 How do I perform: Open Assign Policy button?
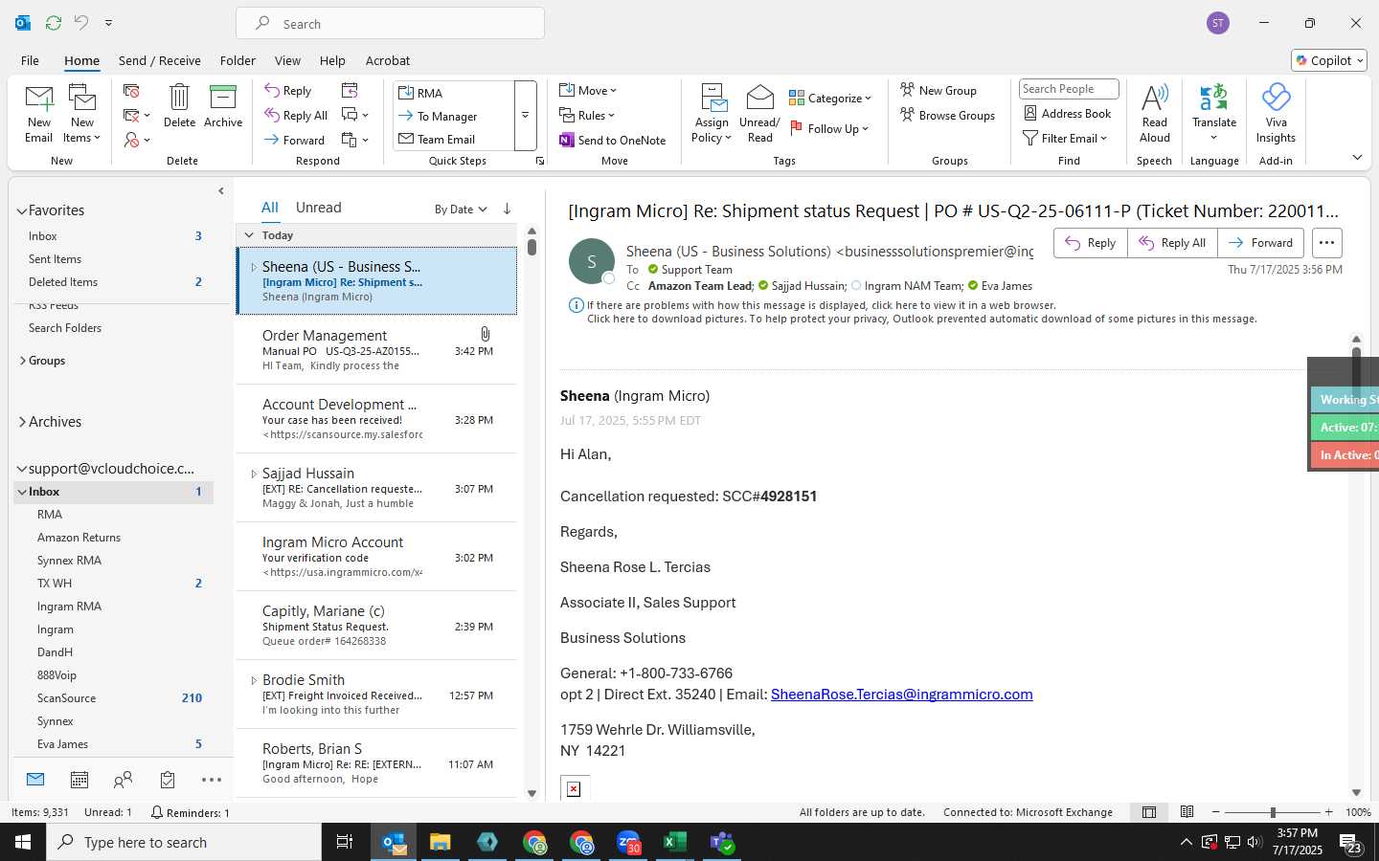[712, 113]
